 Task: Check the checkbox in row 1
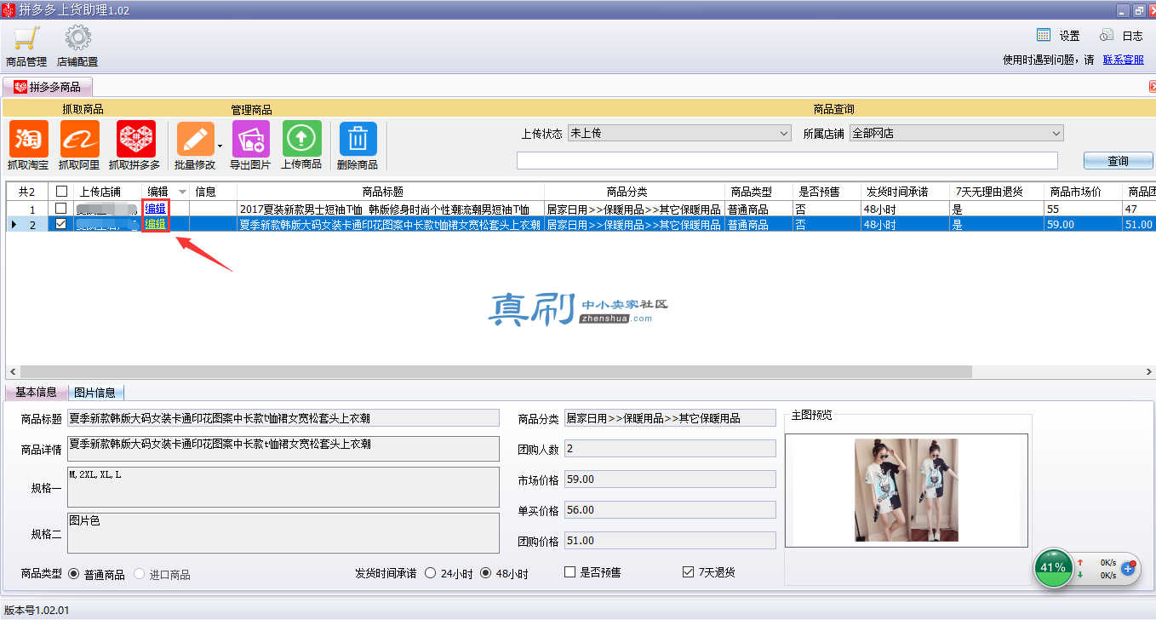point(60,209)
